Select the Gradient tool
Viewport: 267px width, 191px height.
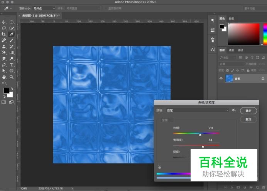[12, 52]
